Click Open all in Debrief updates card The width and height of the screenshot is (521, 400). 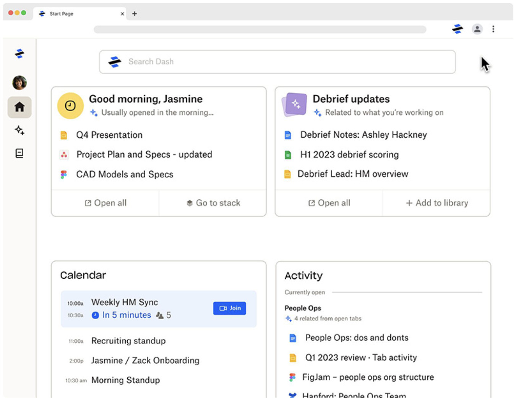(x=329, y=203)
